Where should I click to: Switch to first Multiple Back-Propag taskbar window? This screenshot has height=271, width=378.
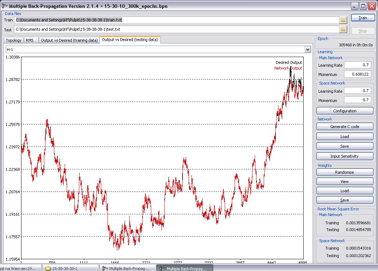point(128,268)
